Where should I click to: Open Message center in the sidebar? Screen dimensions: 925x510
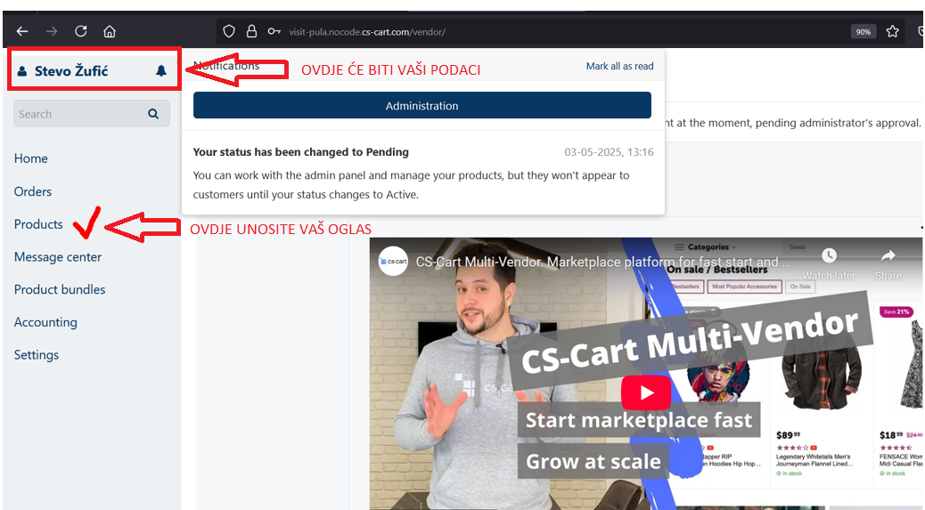[x=58, y=256]
